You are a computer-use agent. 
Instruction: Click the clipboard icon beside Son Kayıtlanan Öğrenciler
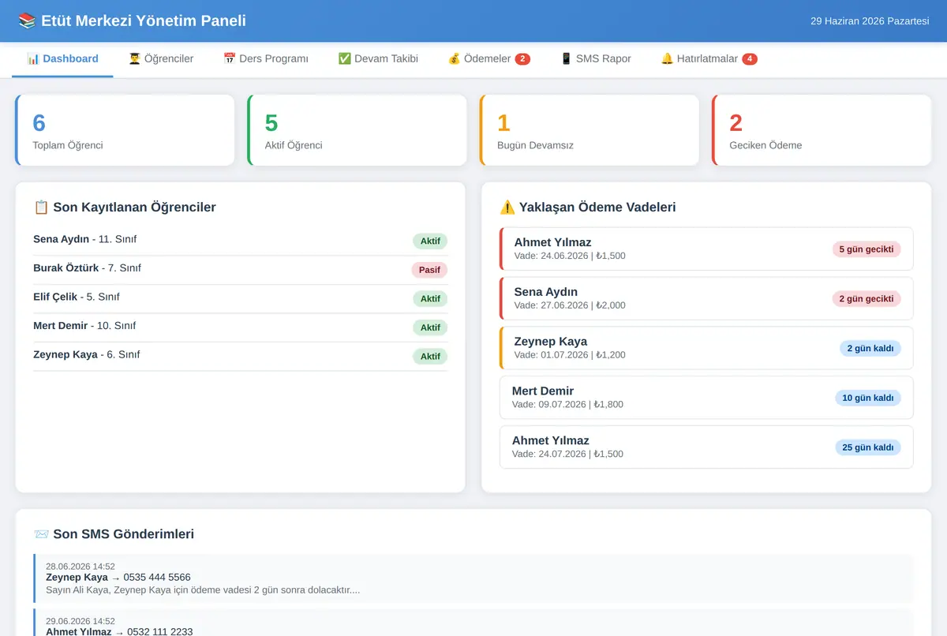(x=41, y=208)
